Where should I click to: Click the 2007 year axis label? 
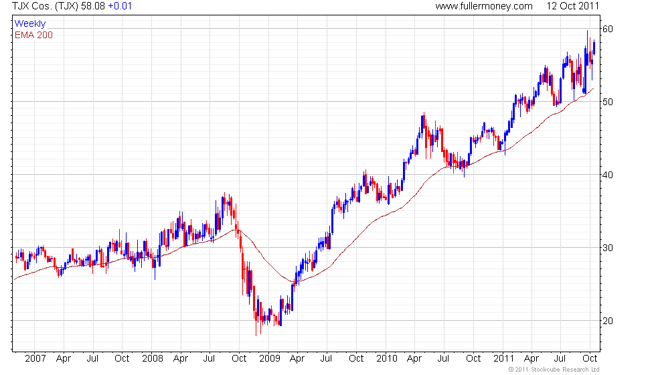[35, 359]
